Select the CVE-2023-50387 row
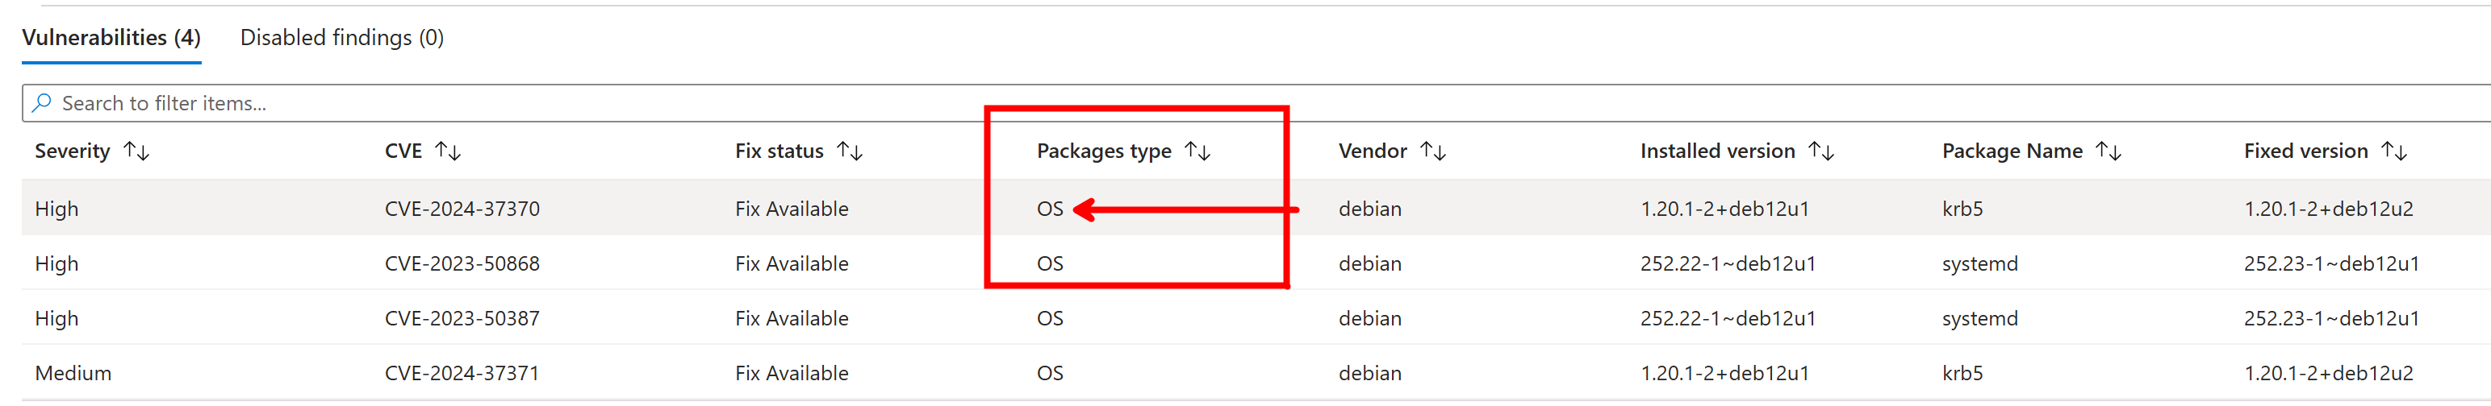 tap(462, 318)
